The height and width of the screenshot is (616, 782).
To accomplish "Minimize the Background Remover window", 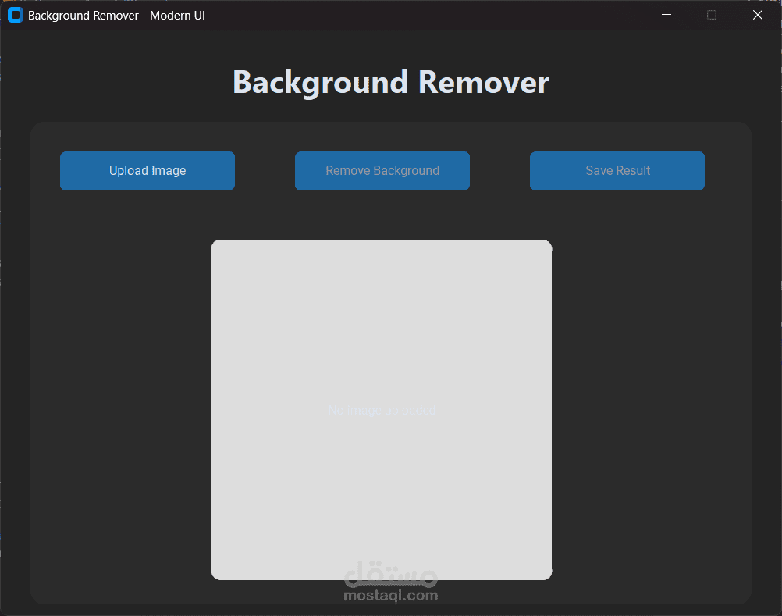I will coord(666,14).
